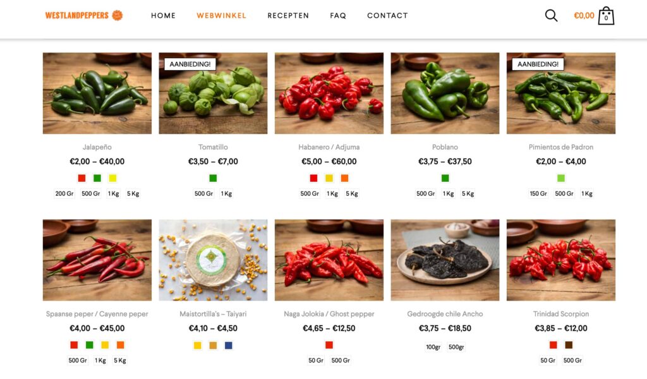Screen dimensions: 647x379
Task: Select 200 Gr size for Jalapeño
Action: coord(64,193)
